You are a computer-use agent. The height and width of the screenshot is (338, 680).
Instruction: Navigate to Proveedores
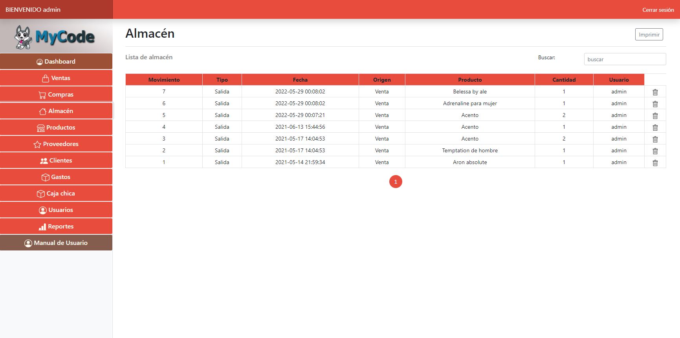[x=56, y=144]
